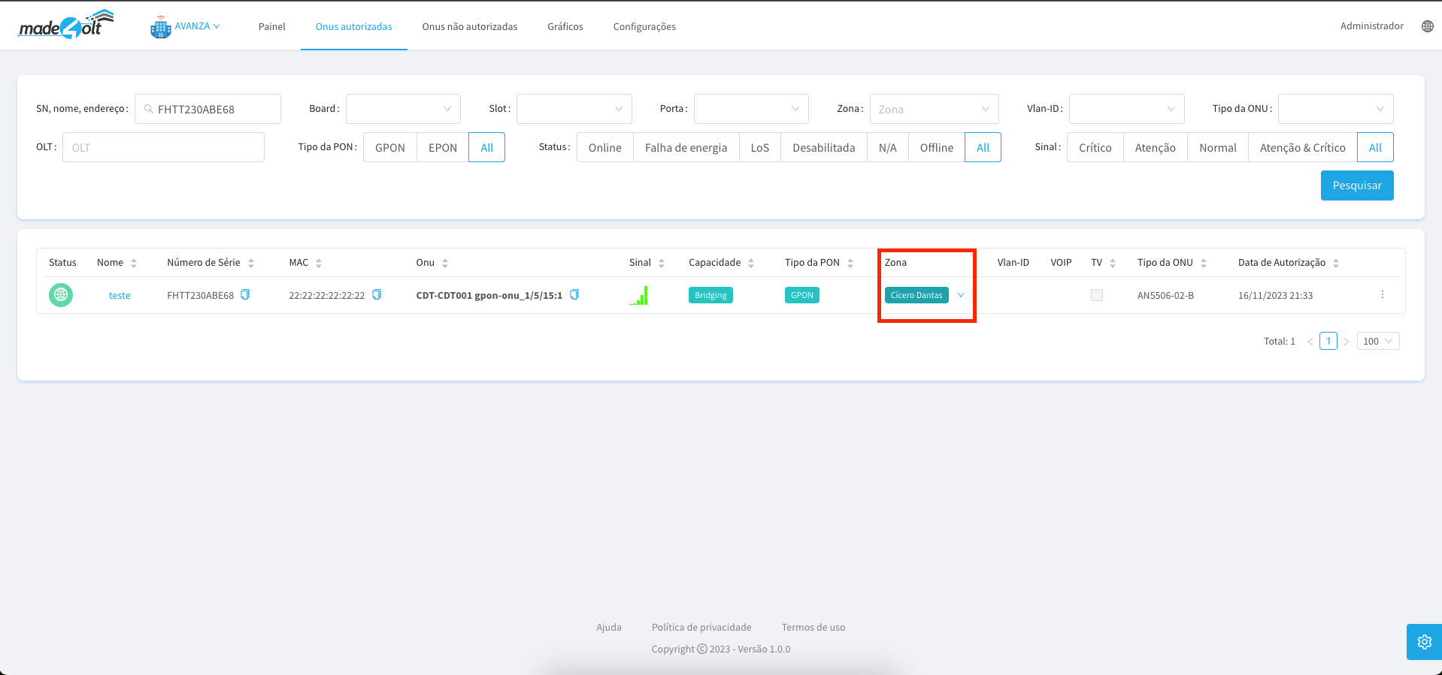
Task: Open the row actions three-dot menu
Action: pyautogui.click(x=1382, y=295)
